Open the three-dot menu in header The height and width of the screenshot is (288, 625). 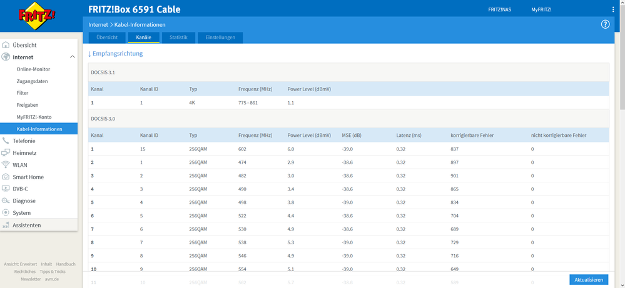[x=613, y=9]
